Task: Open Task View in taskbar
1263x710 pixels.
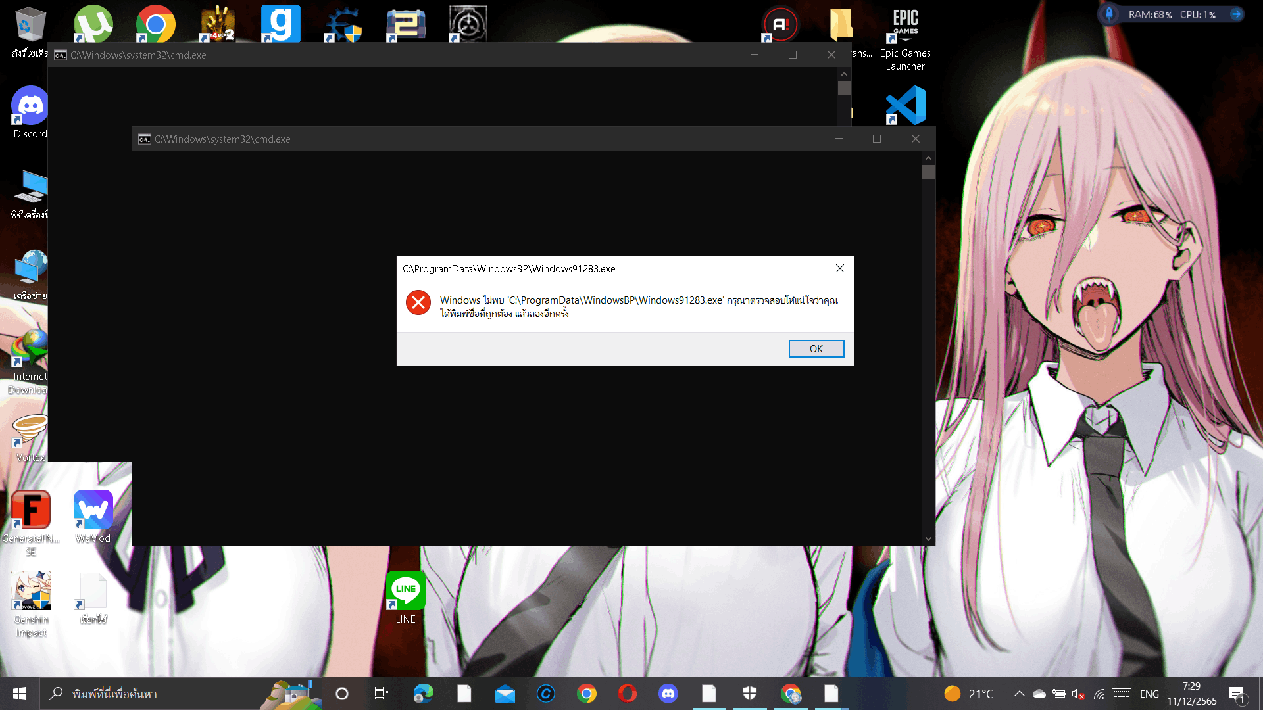Action: point(381,694)
